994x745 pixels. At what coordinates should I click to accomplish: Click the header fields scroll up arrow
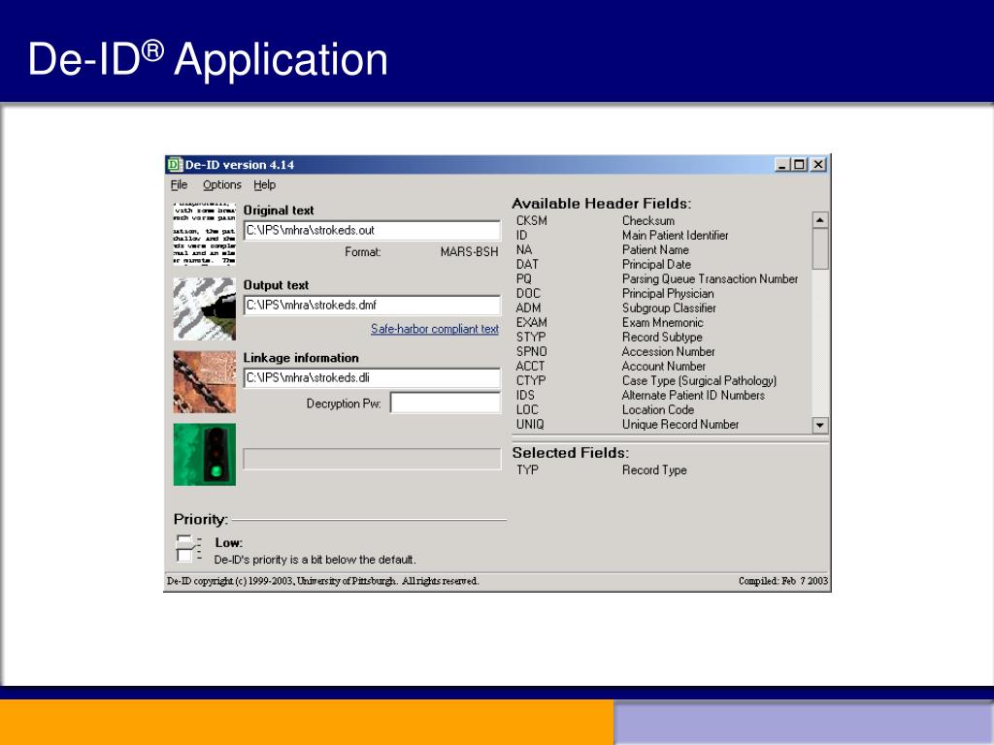[x=819, y=220]
